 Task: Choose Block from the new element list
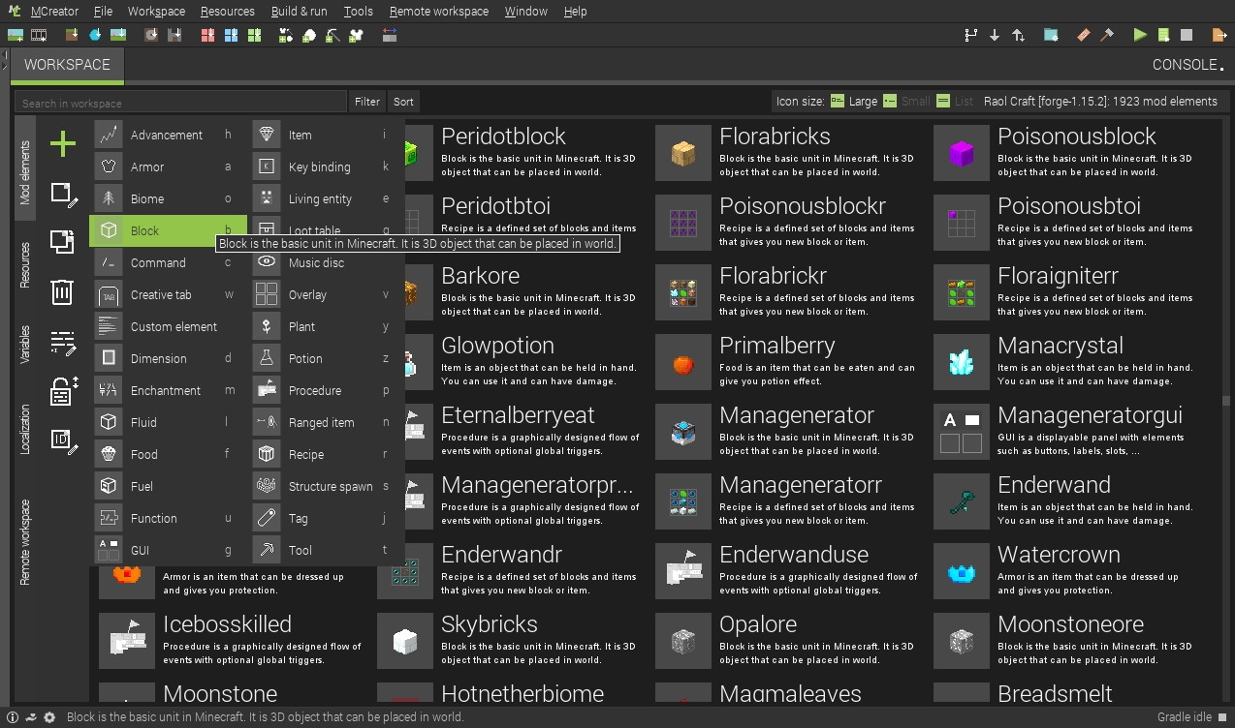(x=169, y=230)
